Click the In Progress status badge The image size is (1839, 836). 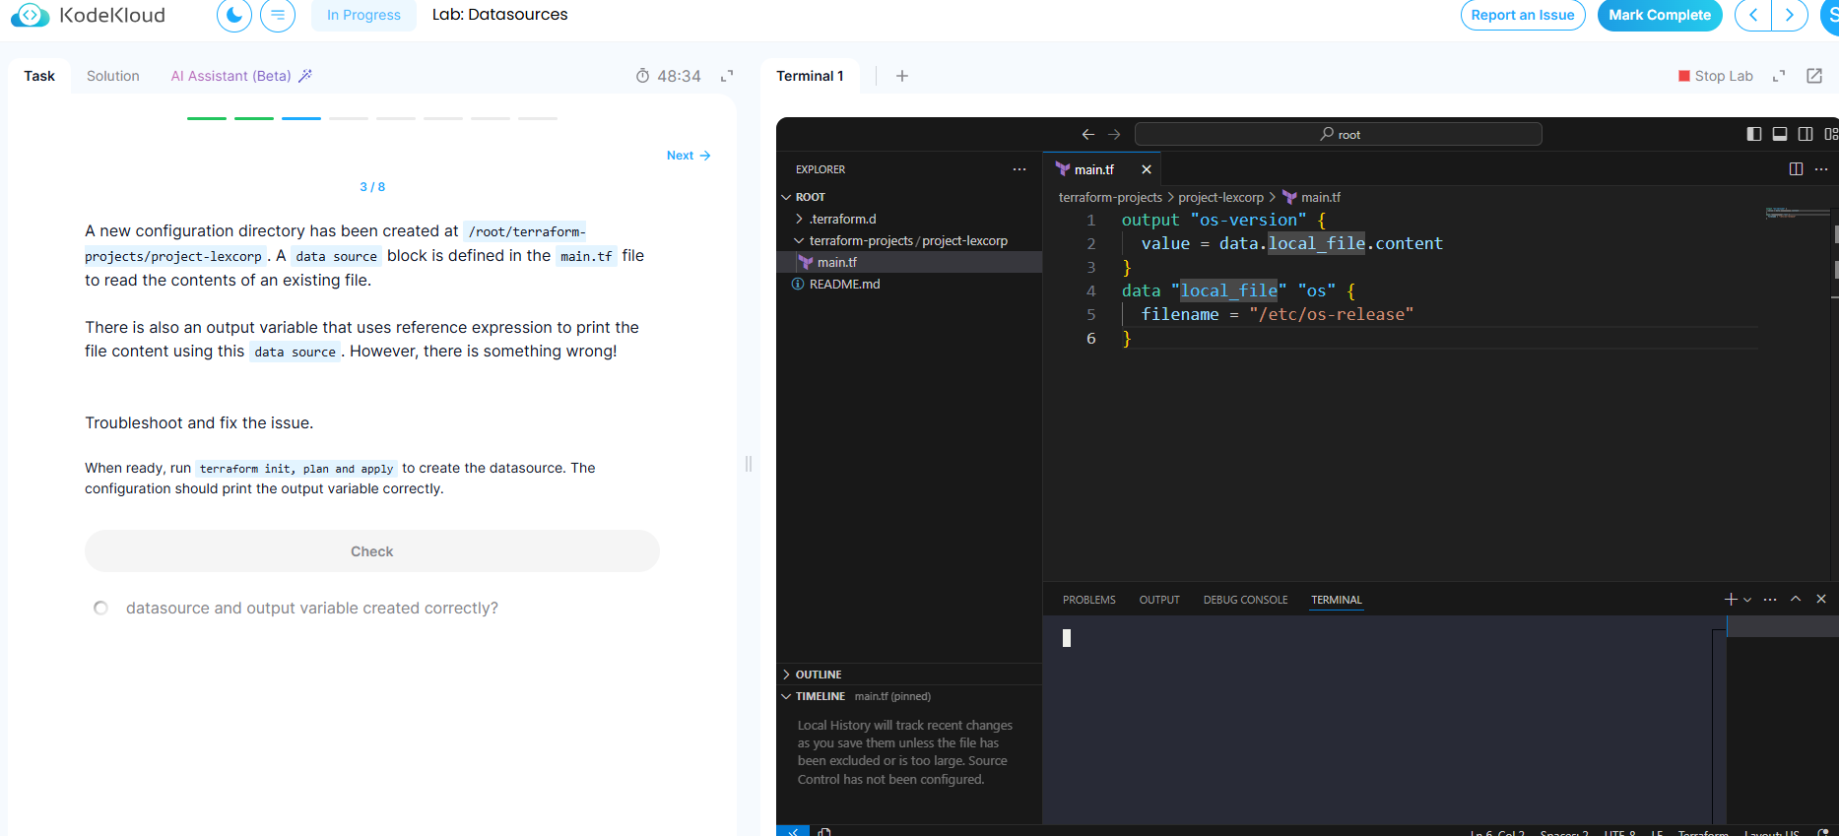click(x=363, y=15)
